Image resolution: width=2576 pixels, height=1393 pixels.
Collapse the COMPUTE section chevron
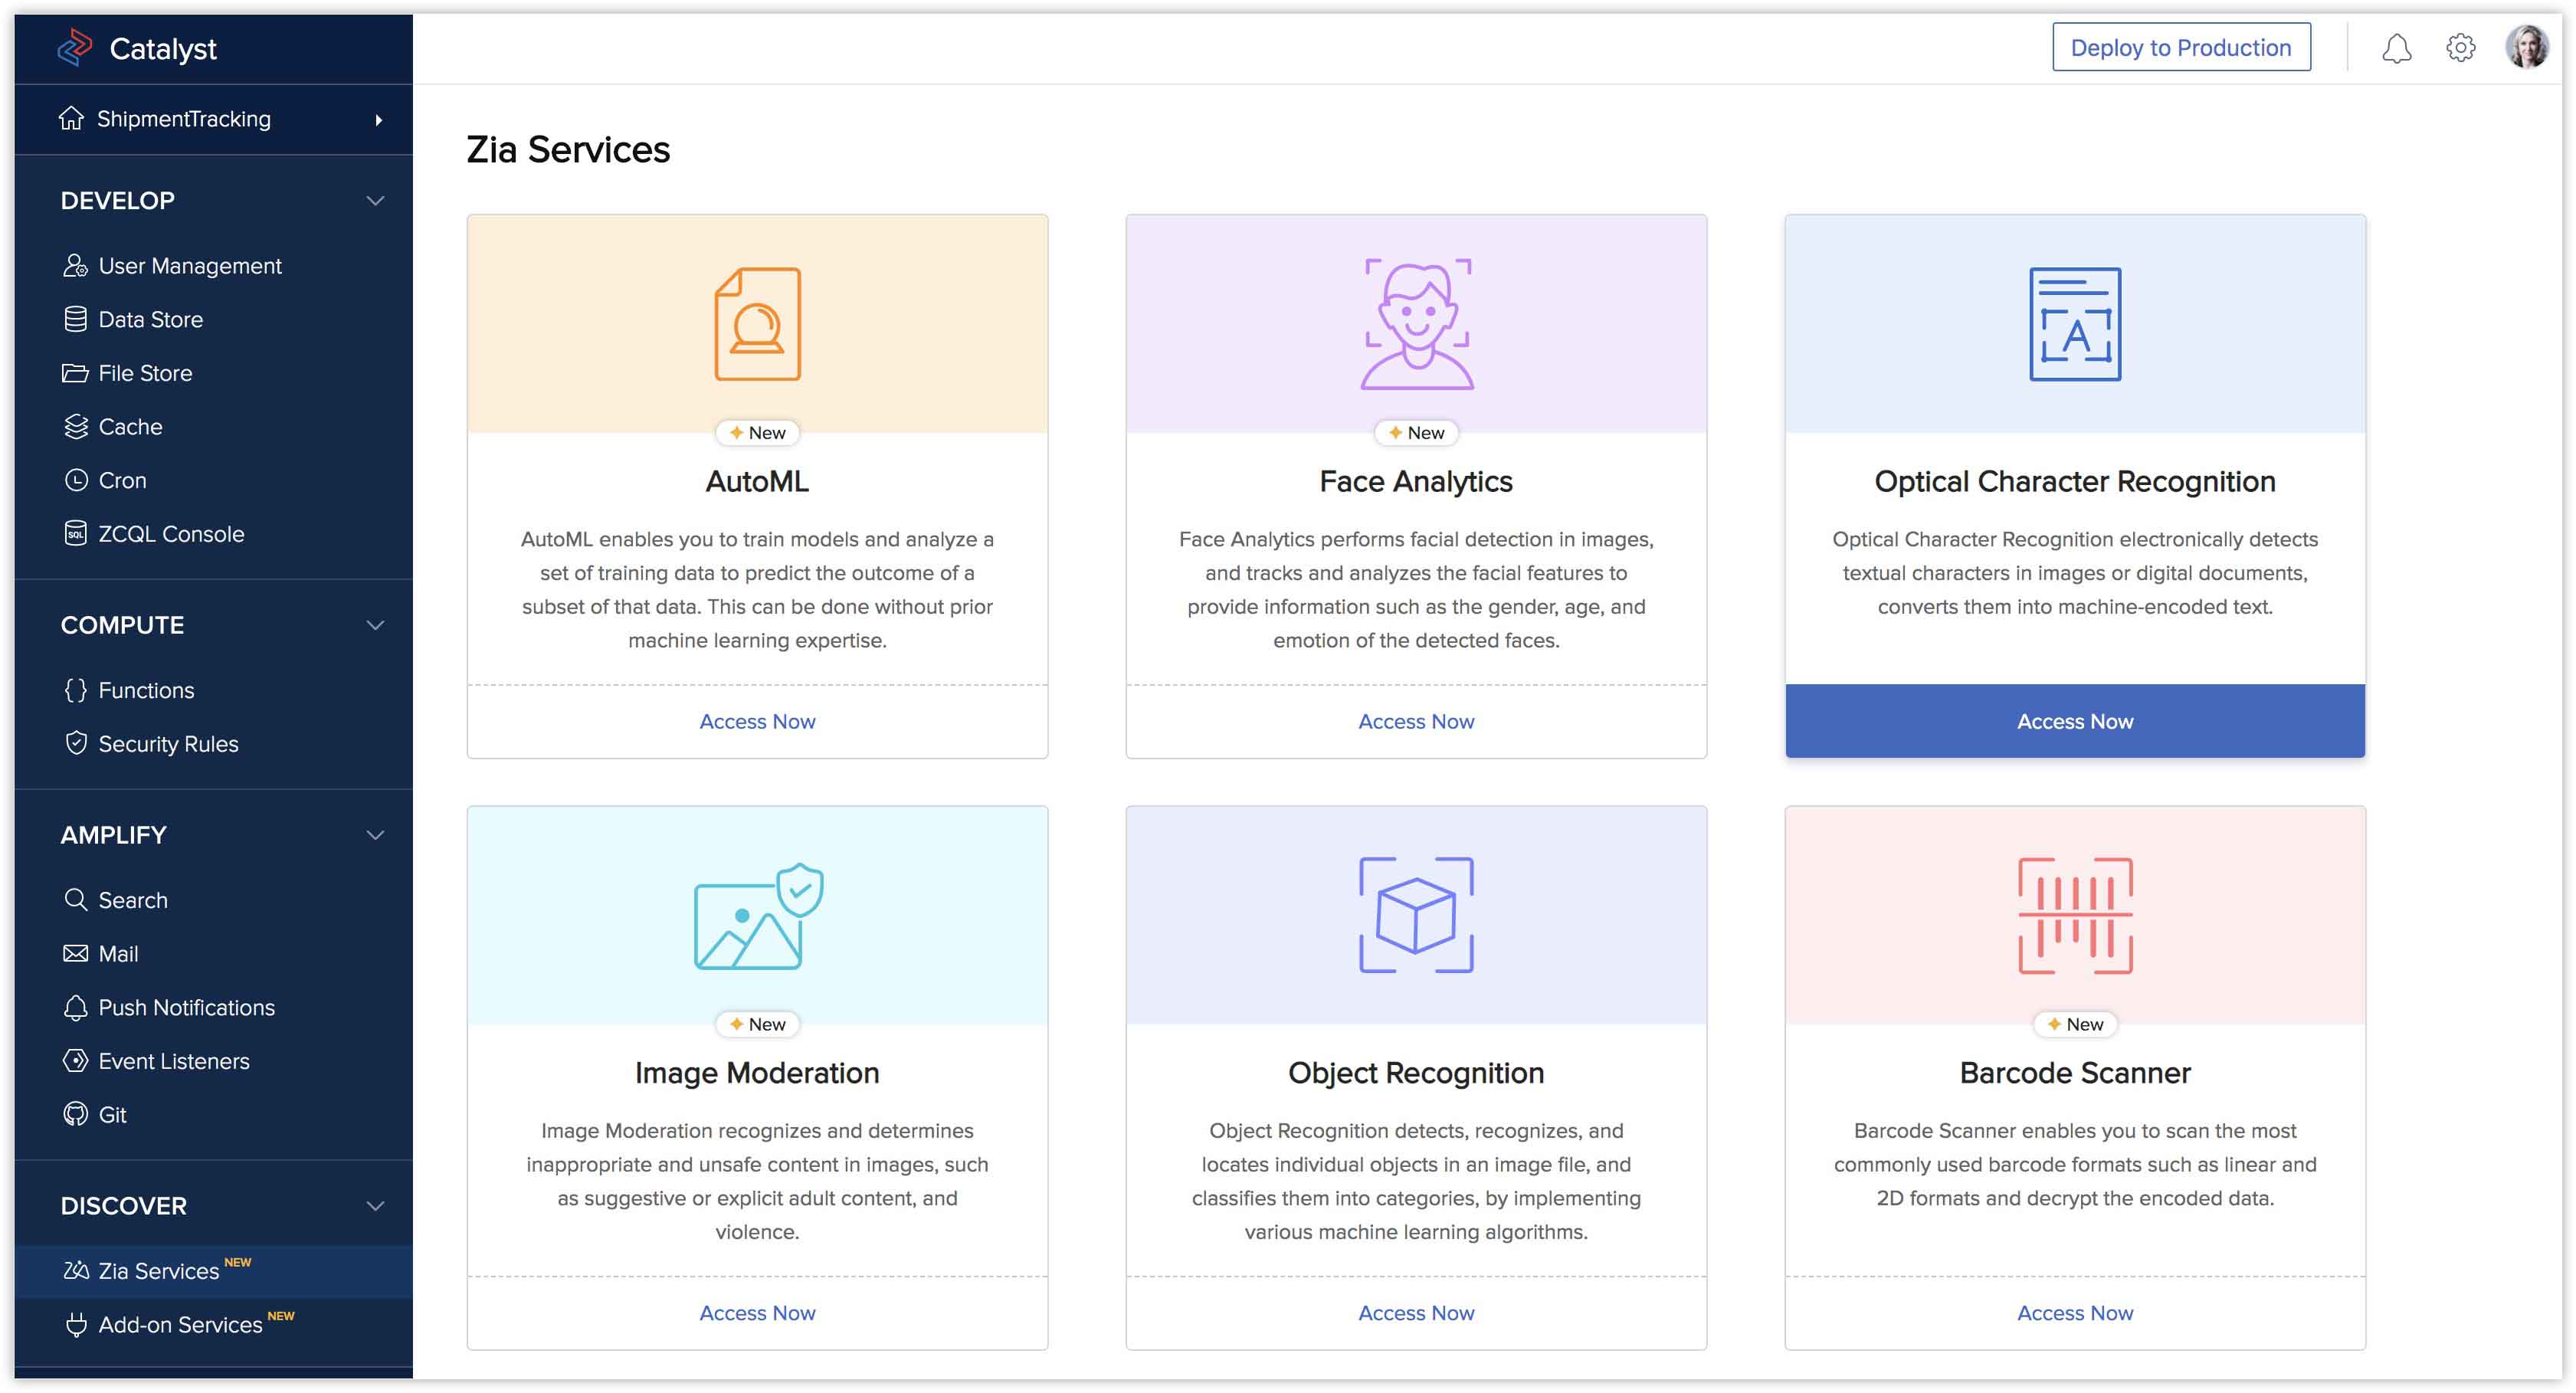[x=375, y=625]
